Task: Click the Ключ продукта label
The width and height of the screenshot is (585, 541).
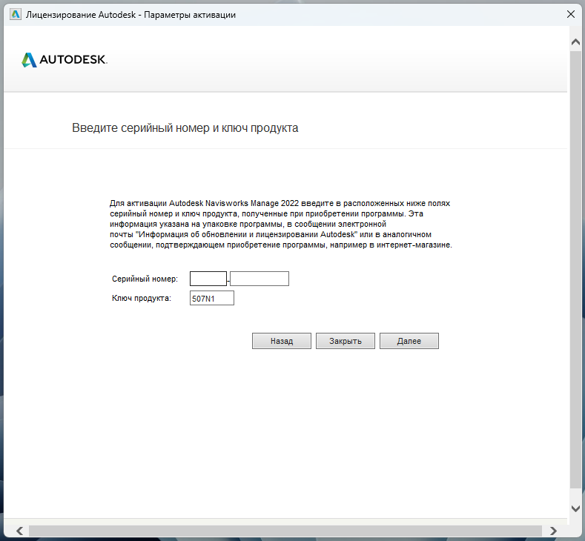Action: [x=142, y=298]
